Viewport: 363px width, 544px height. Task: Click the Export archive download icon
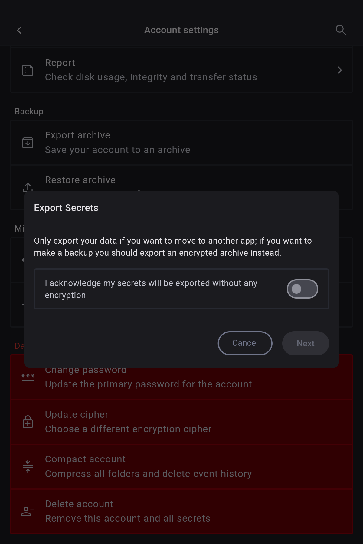[x=28, y=143]
